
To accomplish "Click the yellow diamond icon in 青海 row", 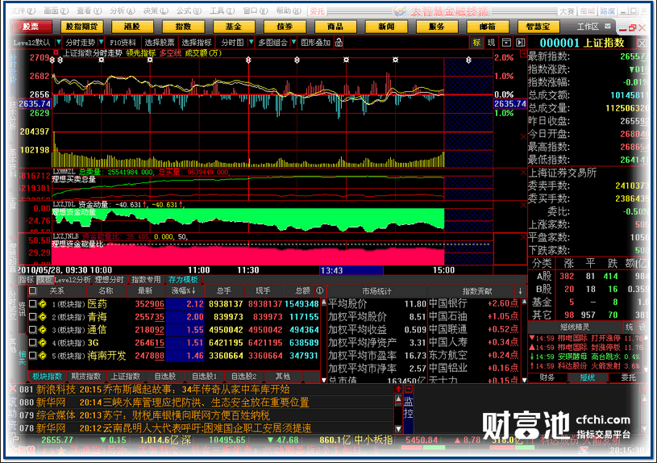I will (x=42, y=317).
